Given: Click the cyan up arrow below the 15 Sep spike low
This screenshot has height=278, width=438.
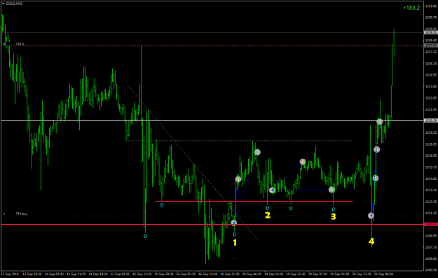Looking at the screenshot, I should click(x=145, y=236).
